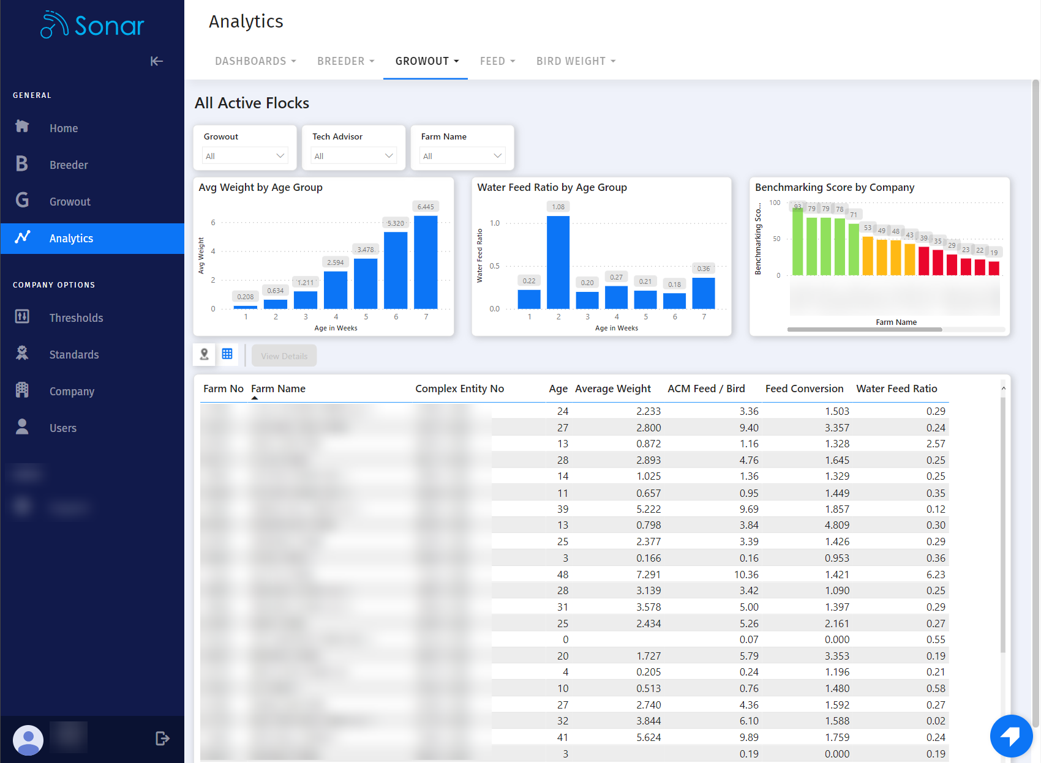
Task: Select average weight value 5.624
Action: (648, 737)
